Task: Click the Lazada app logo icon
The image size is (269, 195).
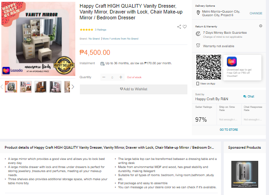Action: click(x=232, y=62)
